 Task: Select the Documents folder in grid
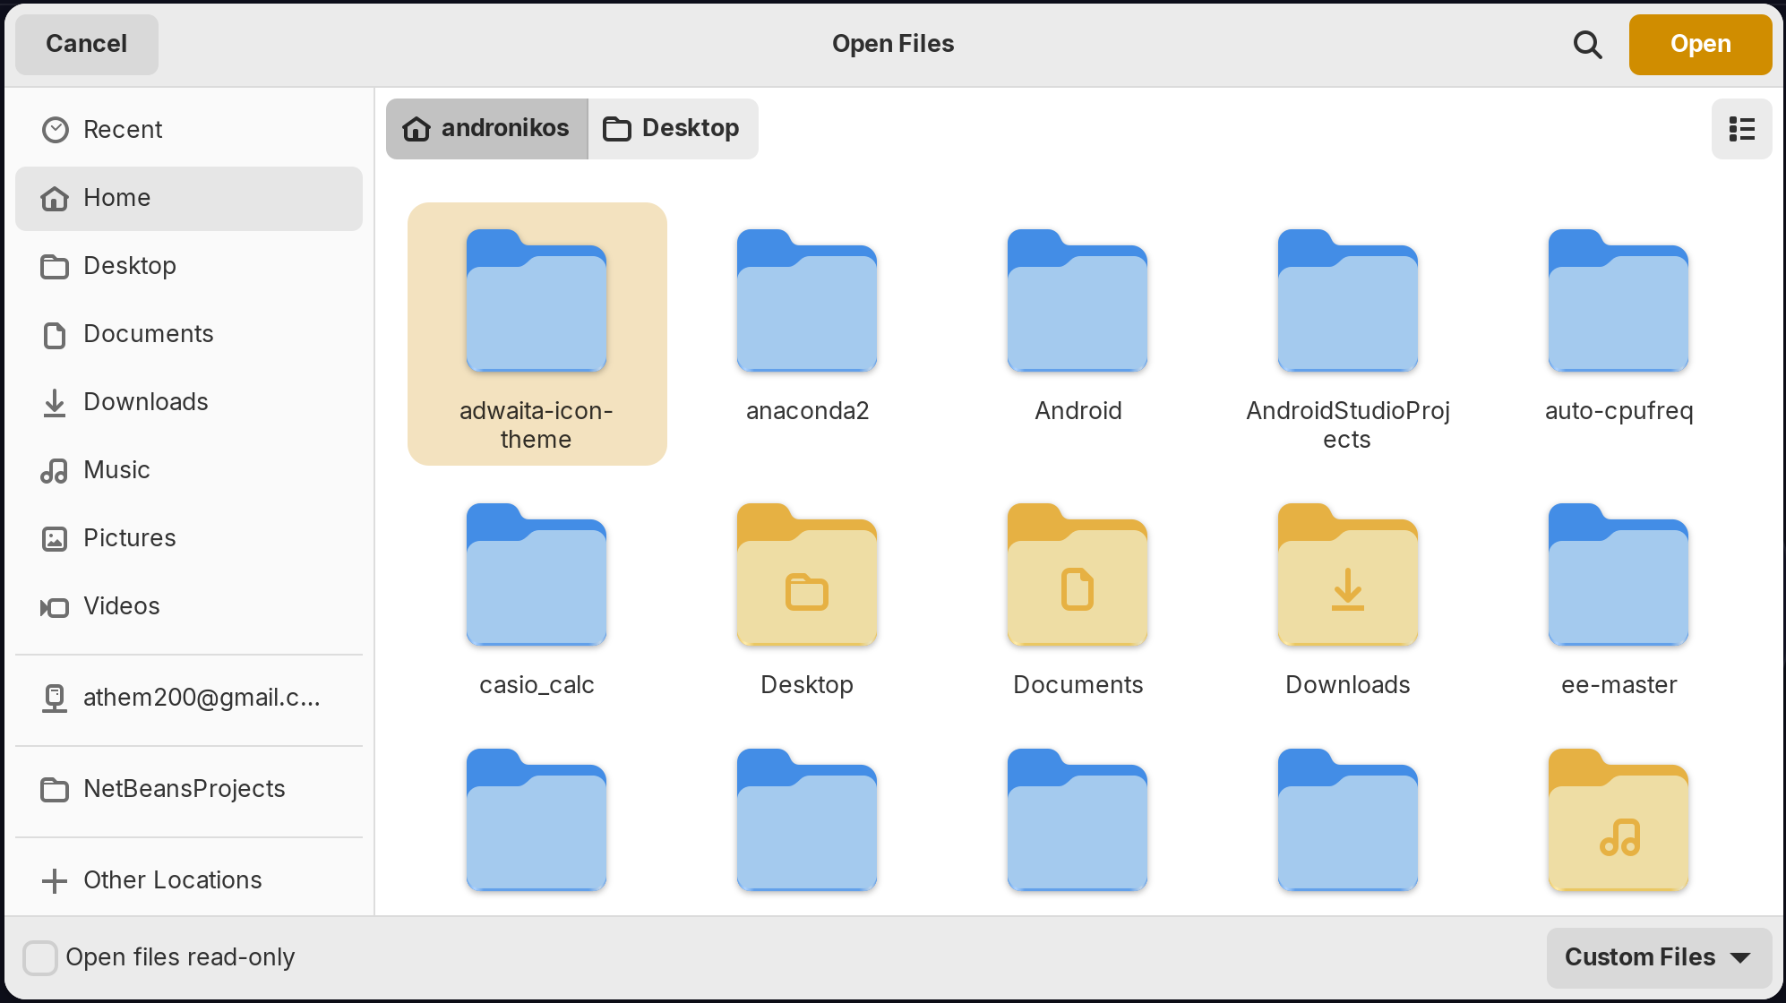click(x=1077, y=576)
